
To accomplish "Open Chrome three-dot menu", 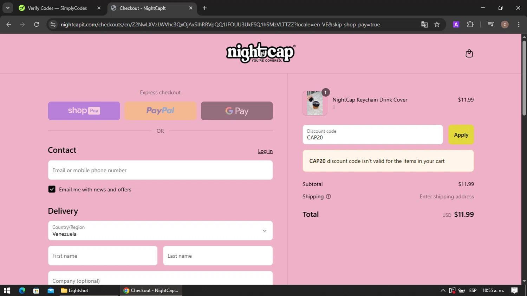I will click(x=519, y=25).
